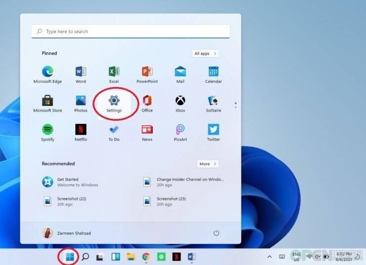Open Change Insider Channel document

[184, 182]
